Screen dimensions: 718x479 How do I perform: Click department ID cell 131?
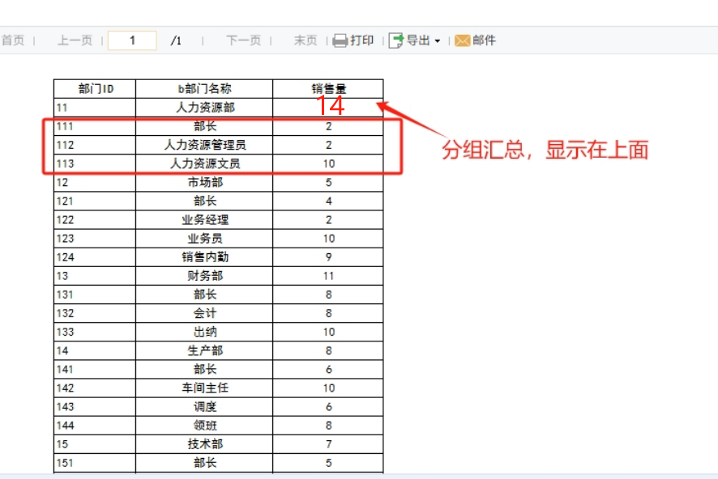(x=95, y=295)
